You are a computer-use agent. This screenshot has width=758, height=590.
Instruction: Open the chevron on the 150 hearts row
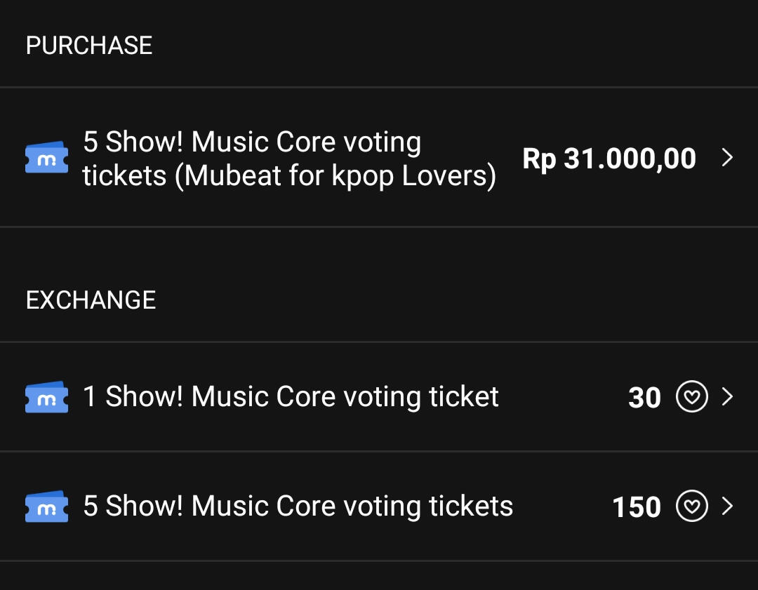pyautogui.click(x=727, y=506)
